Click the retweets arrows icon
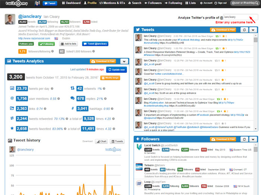Screen dimensions: 261x195 (x=72, y=88)
